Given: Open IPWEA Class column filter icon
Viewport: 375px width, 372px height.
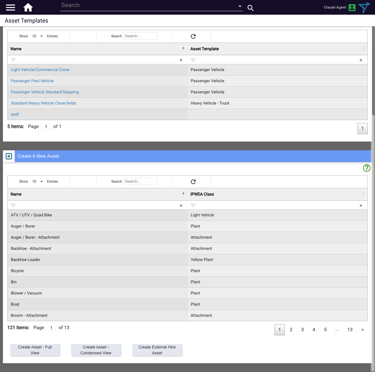Looking at the screenshot, I should point(193,205).
